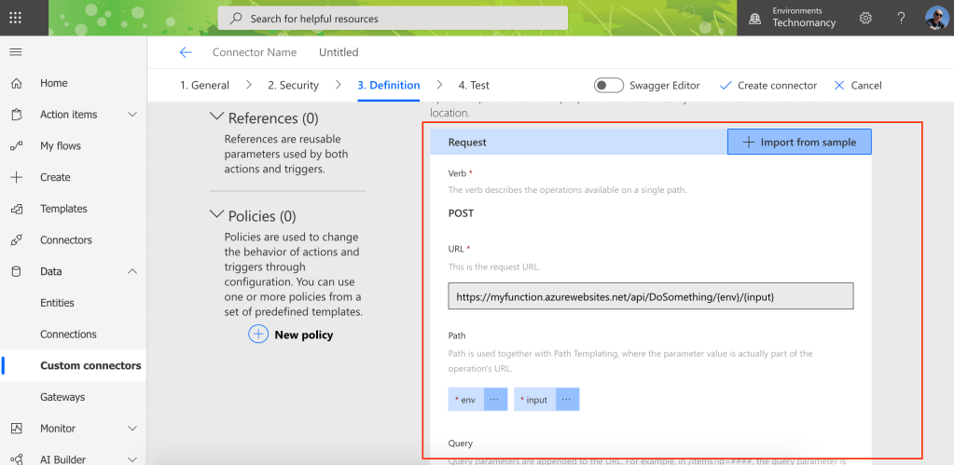Screen dimensions: 954x465
Task: Switch to the 4. Test step
Action: 474,85
